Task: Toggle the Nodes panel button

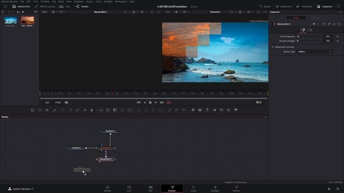Action: point(82,6)
